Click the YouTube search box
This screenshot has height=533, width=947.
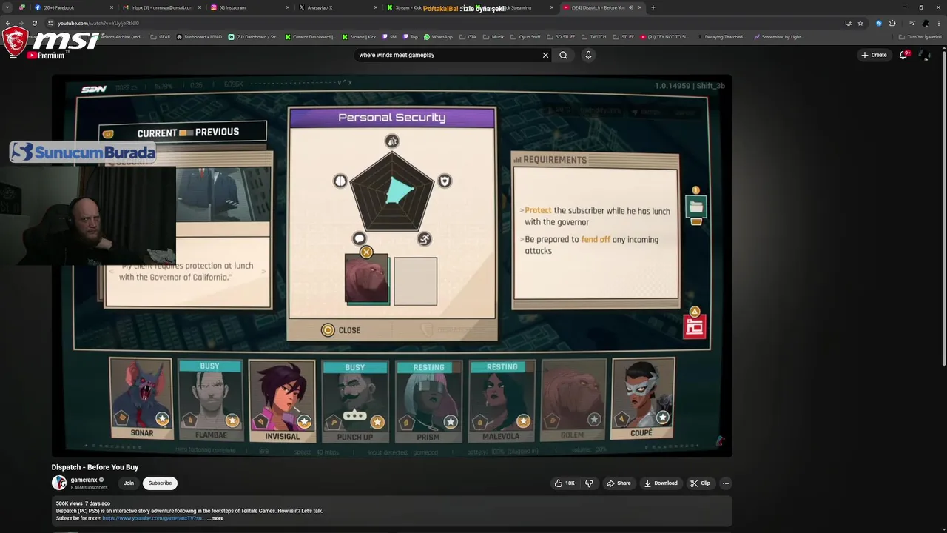446,55
